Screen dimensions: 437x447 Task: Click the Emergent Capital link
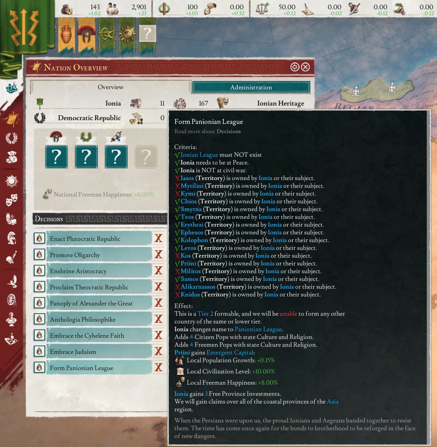click(x=230, y=352)
